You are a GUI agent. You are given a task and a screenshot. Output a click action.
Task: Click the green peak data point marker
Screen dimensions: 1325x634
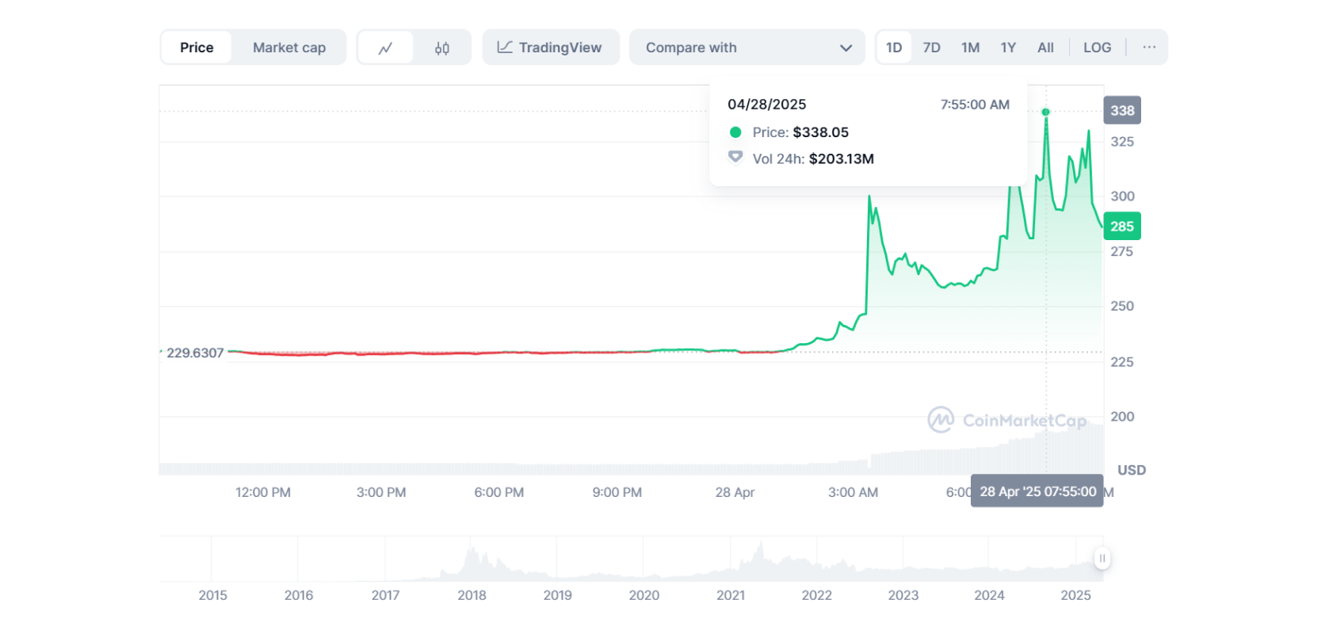click(x=1046, y=112)
